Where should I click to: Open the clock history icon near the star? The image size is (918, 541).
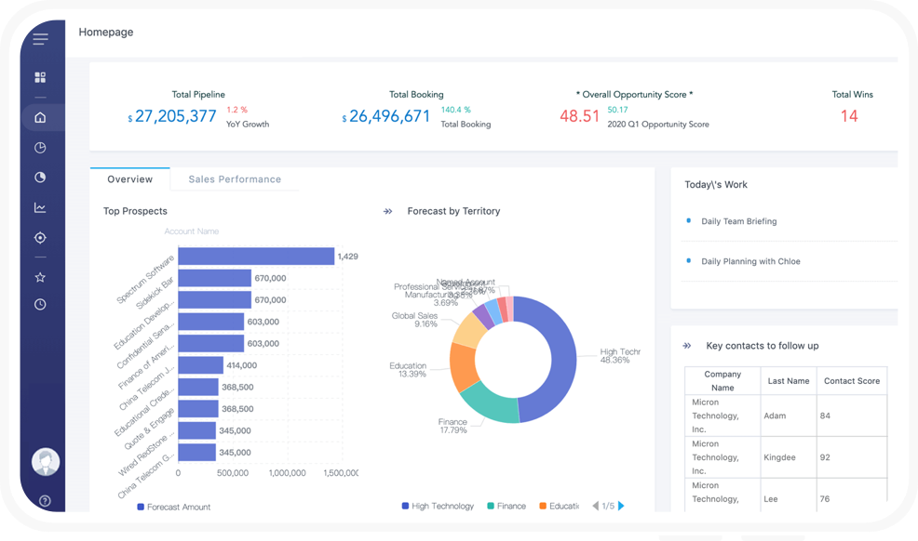(40, 304)
